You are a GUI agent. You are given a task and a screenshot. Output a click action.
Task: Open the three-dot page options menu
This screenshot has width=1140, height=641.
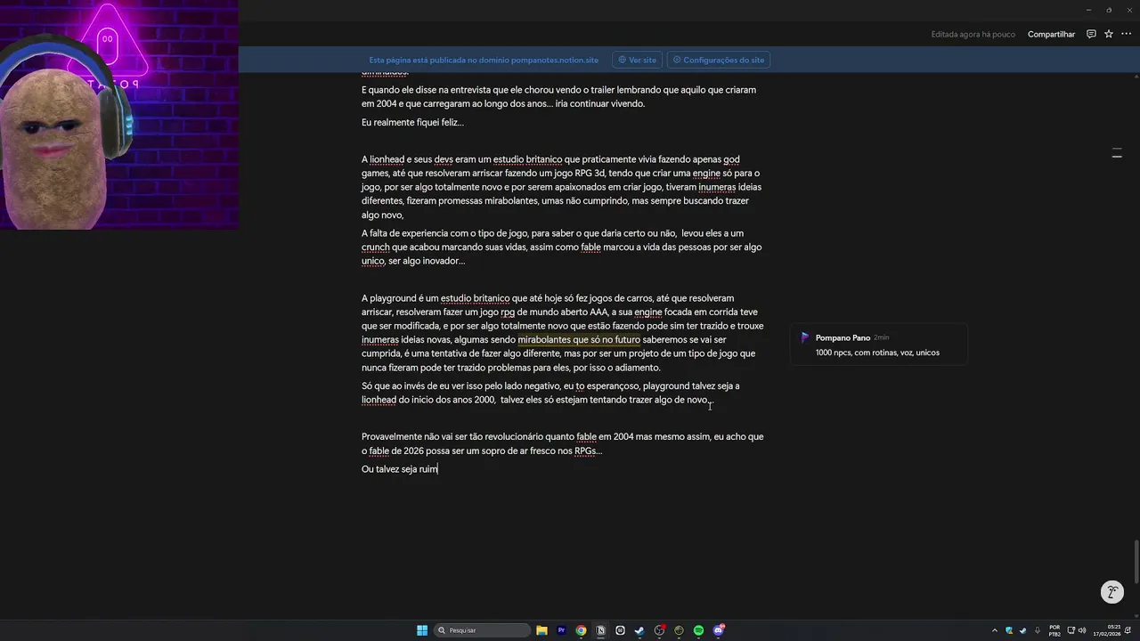tap(1126, 34)
